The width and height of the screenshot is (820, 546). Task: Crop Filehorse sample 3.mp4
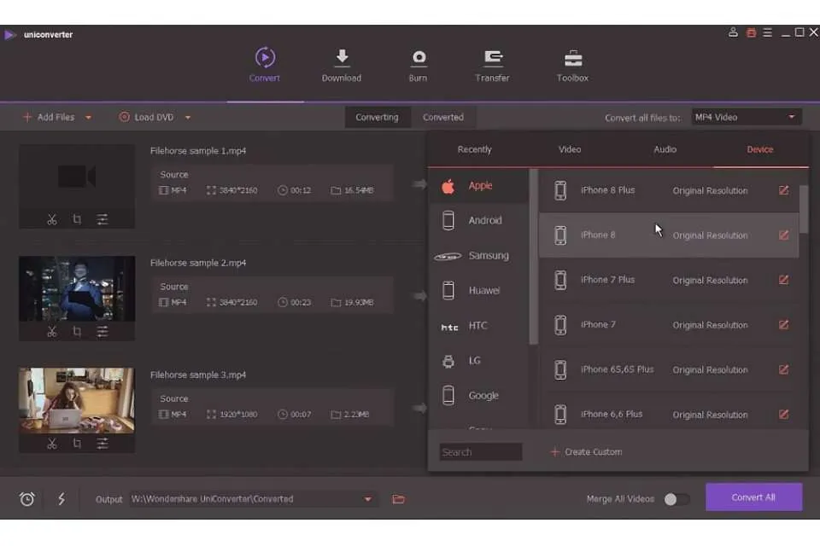pyautogui.click(x=77, y=444)
